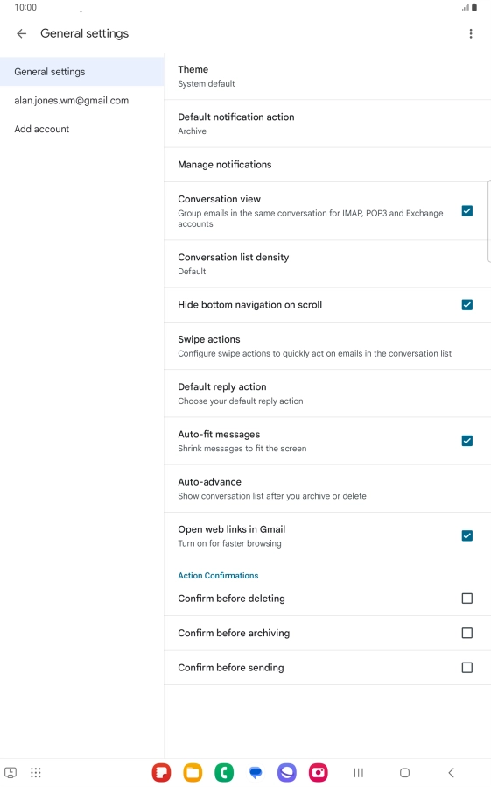Viewport: 491px width, 787px height.
Task: Open the green Phone app
Action: click(x=224, y=772)
